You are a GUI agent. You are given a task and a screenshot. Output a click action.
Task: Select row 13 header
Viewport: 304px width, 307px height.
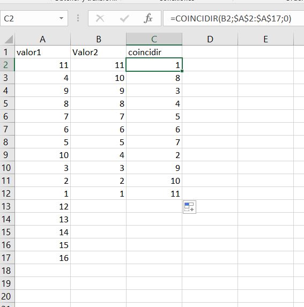[8, 206]
